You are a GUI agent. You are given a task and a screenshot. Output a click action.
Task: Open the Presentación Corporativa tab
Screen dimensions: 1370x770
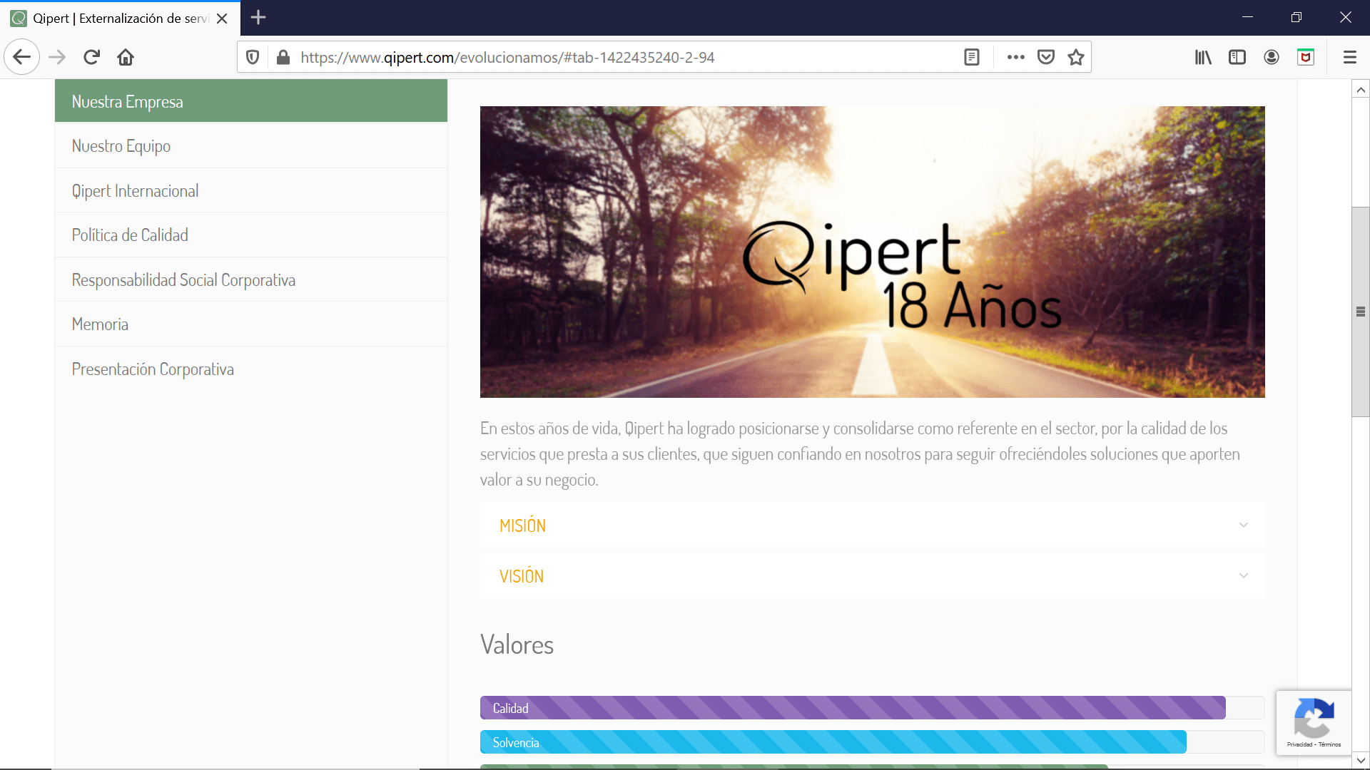[251, 369]
